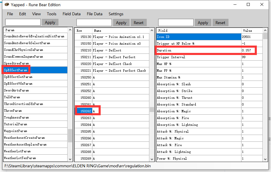
Task: Select the Attack %: Lightning field
Action: [199, 152]
